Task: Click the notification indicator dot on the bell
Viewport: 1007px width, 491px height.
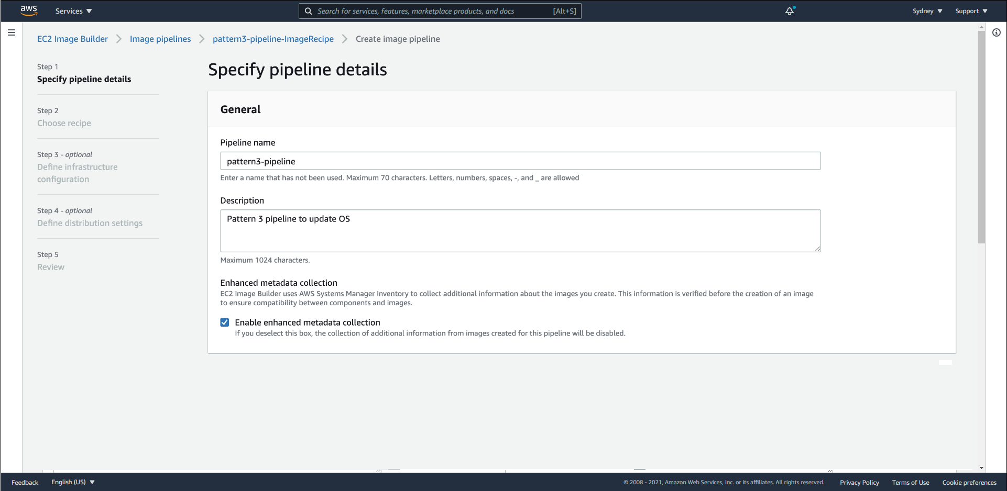Action: pos(794,7)
